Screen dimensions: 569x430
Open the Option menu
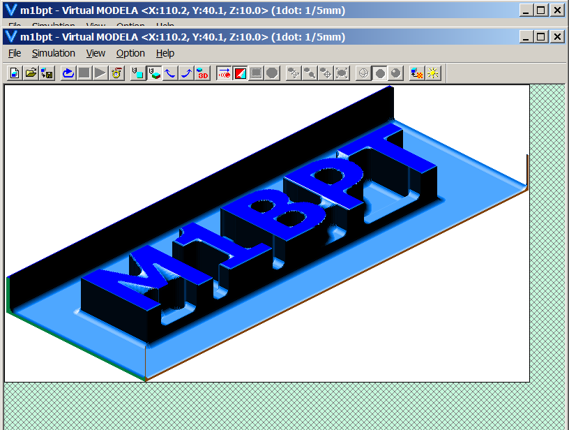pyautogui.click(x=130, y=53)
